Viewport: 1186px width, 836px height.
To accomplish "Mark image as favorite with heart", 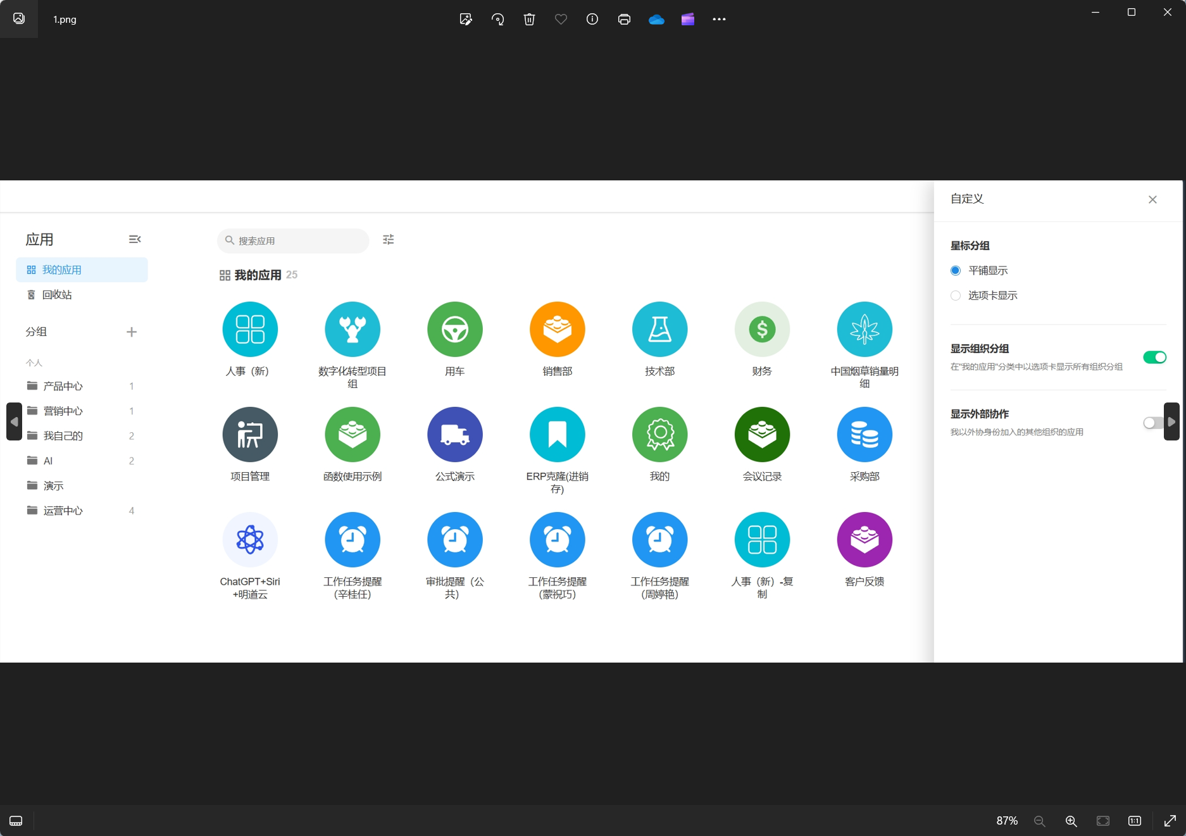I will [x=561, y=19].
